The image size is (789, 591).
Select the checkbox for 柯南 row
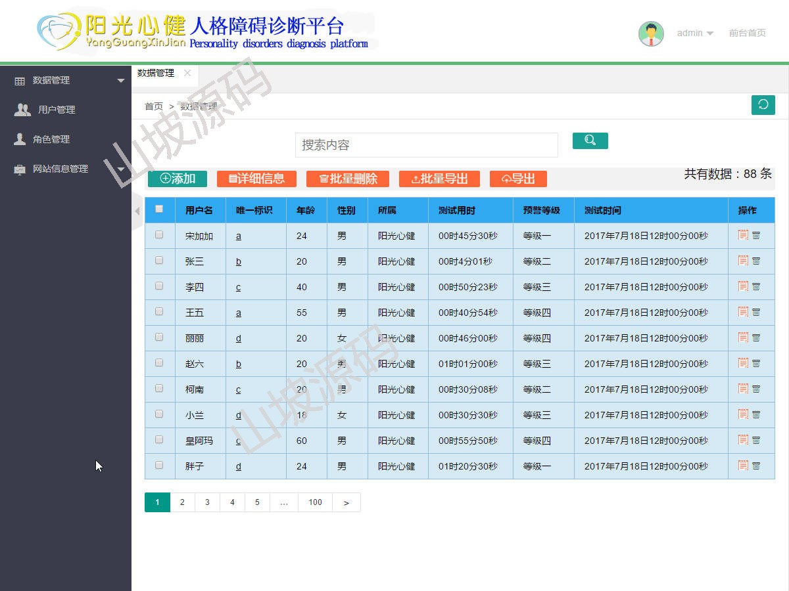point(159,389)
